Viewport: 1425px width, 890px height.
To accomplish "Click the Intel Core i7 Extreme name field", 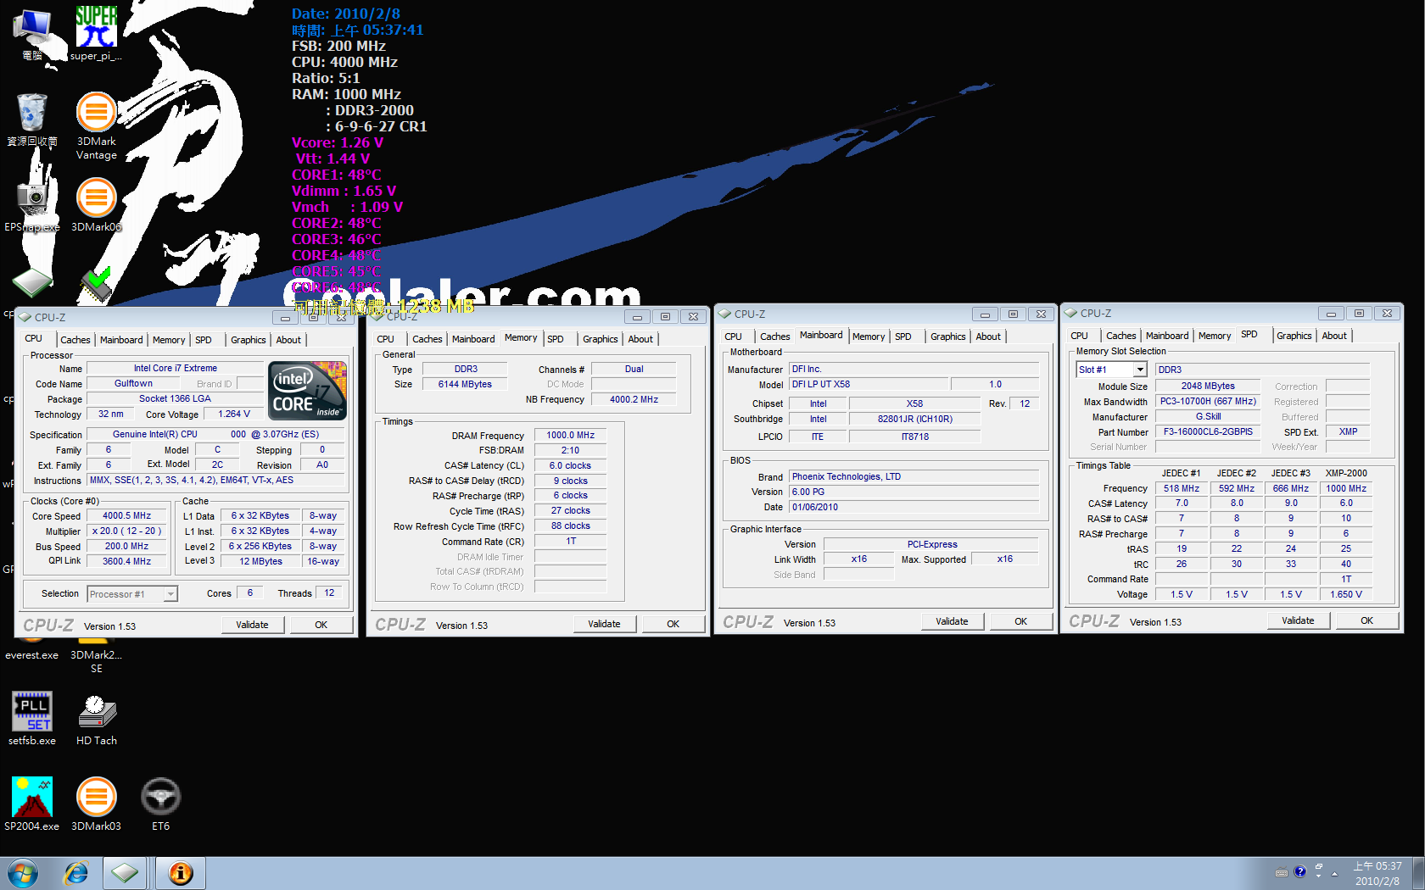I will click(176, 368).
